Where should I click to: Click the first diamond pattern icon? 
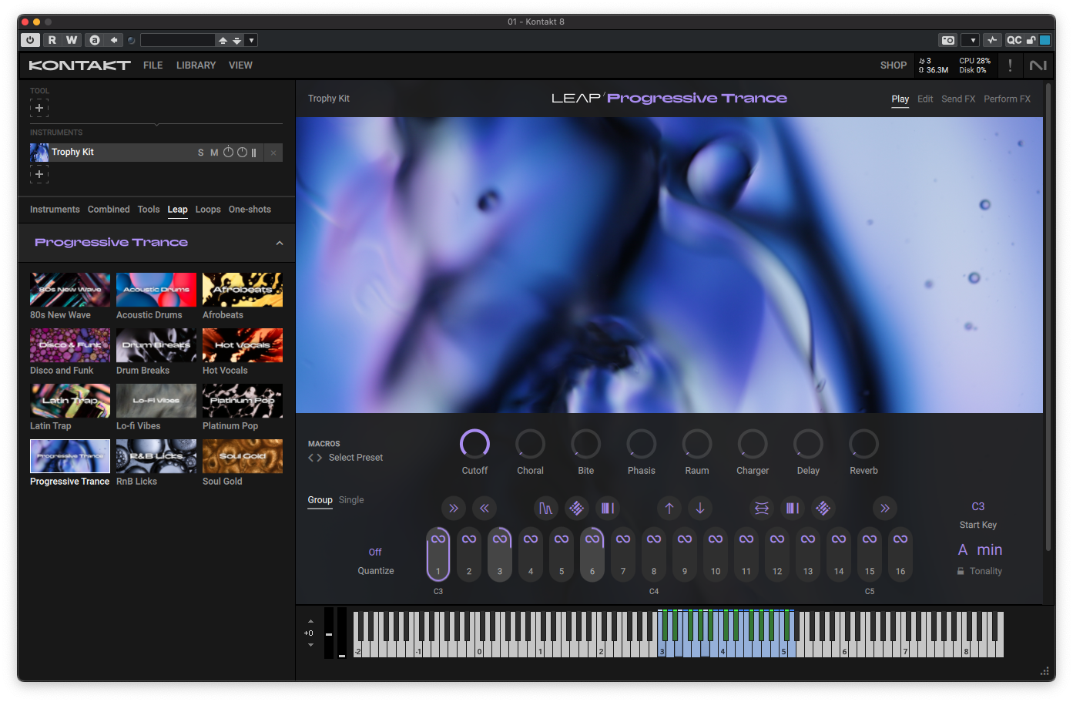576,508
